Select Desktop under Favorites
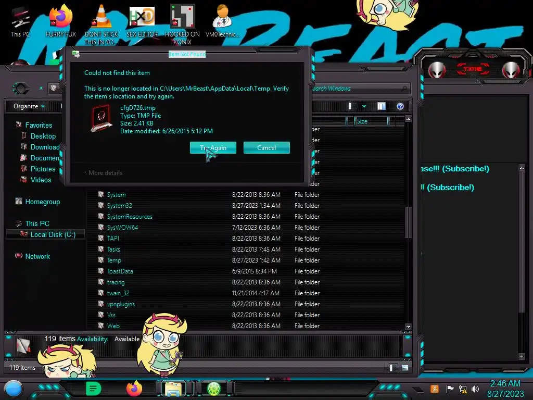 click(x=43, y=136)
